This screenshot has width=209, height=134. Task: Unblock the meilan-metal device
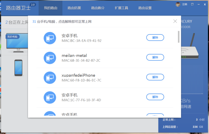(x=155, y=57)
